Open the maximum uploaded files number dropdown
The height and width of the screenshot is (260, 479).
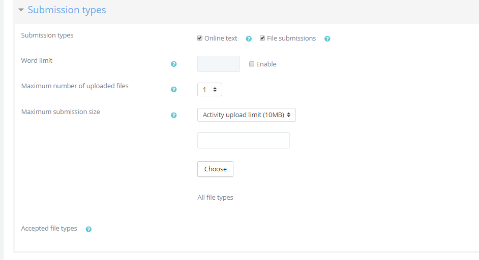pos(209,90)
